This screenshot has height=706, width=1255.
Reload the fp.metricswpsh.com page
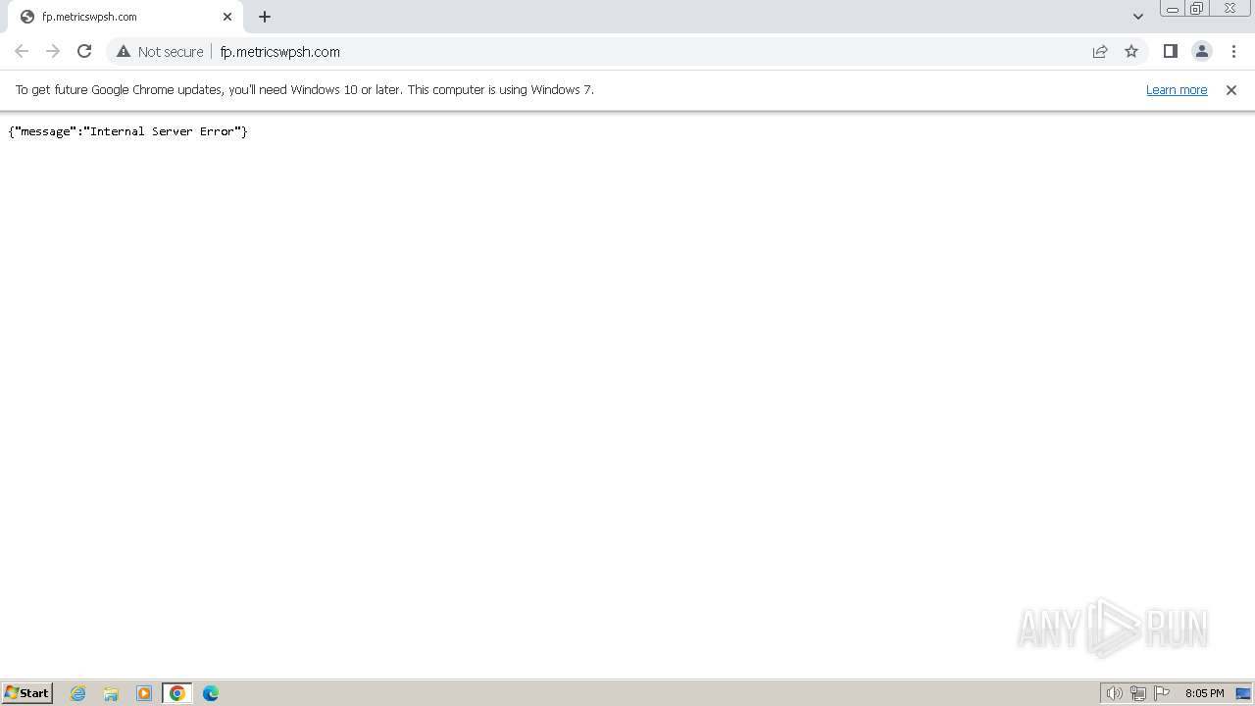(84, 51)
